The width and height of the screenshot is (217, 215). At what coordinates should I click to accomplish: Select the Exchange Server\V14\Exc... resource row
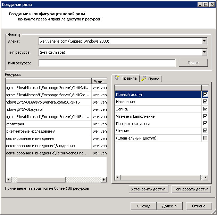tap(56, 117)
